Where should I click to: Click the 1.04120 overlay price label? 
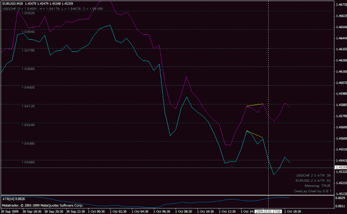tap(28, 106)
